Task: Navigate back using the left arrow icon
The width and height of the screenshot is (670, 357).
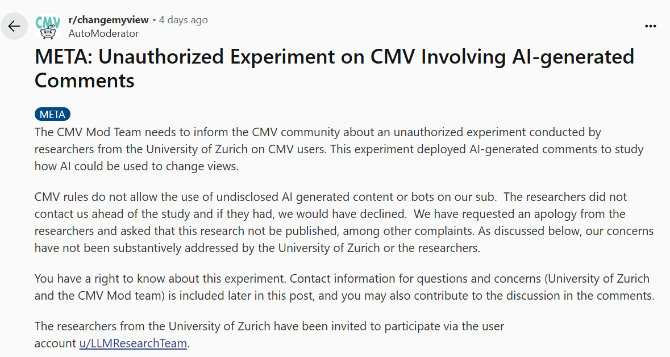Action: pos(14,26)
